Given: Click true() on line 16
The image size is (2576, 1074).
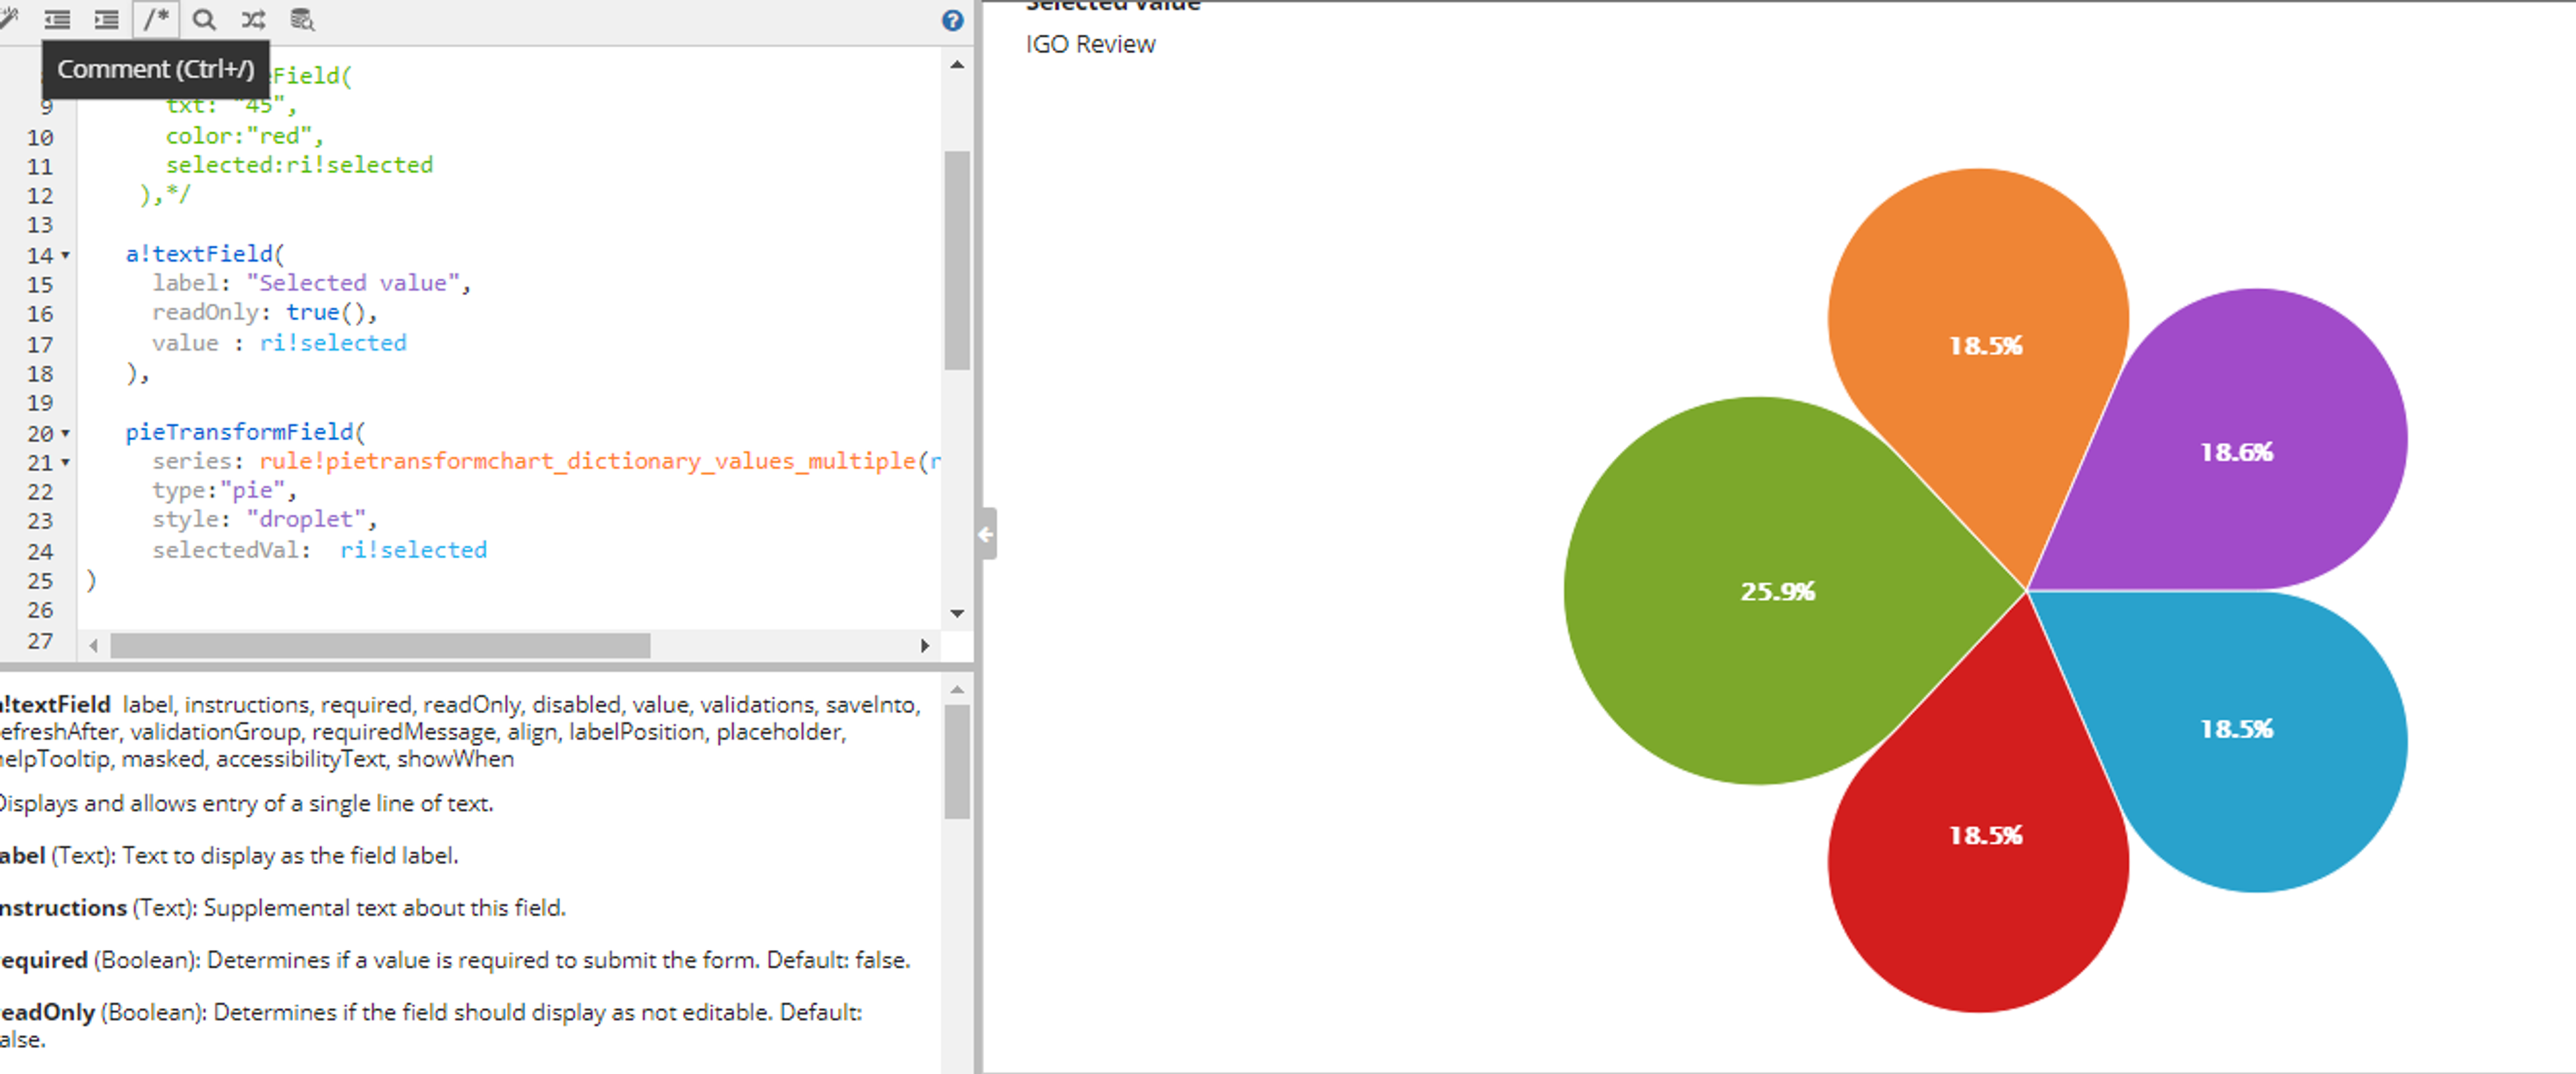Looking at the screenshot, I should [326, 312].
